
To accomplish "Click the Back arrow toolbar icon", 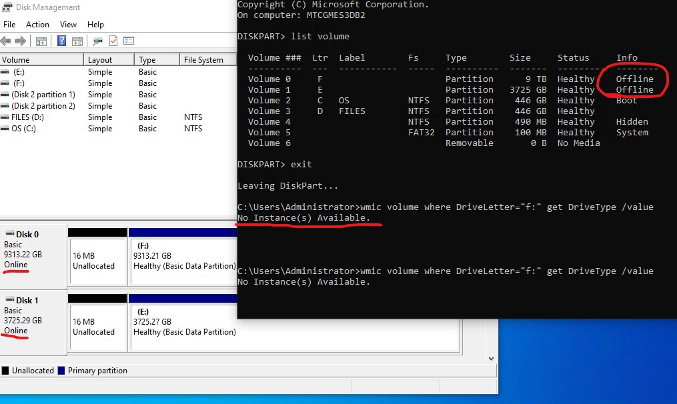I will (5, 41).
